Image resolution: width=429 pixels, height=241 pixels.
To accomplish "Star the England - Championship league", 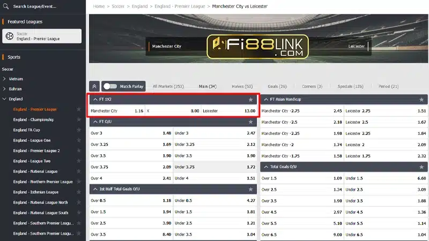I will coord(79,119).
